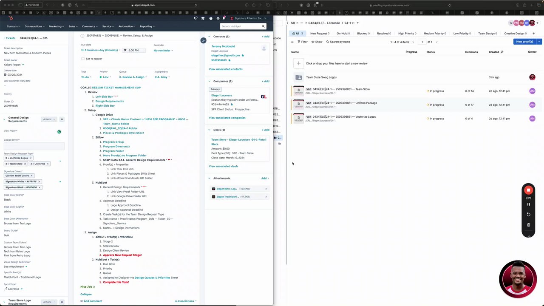Collapse the Contacts section
Viewport: 544px width, 306px height.
210,37
